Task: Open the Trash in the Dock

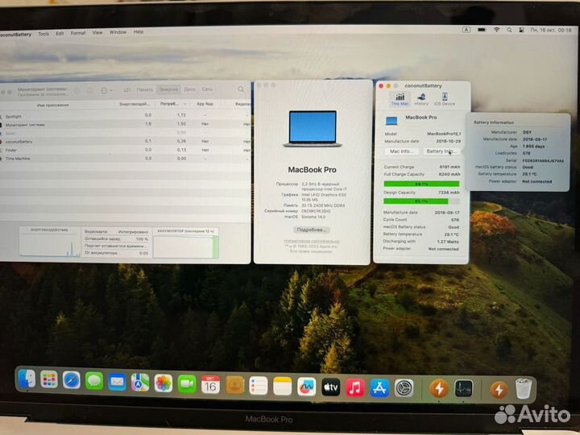Action: pos(524,388)
